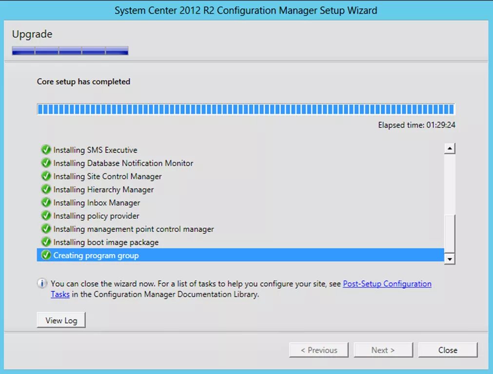Click the Upgrade page heading
Screen dimensions: 493x374
point(32,34)
